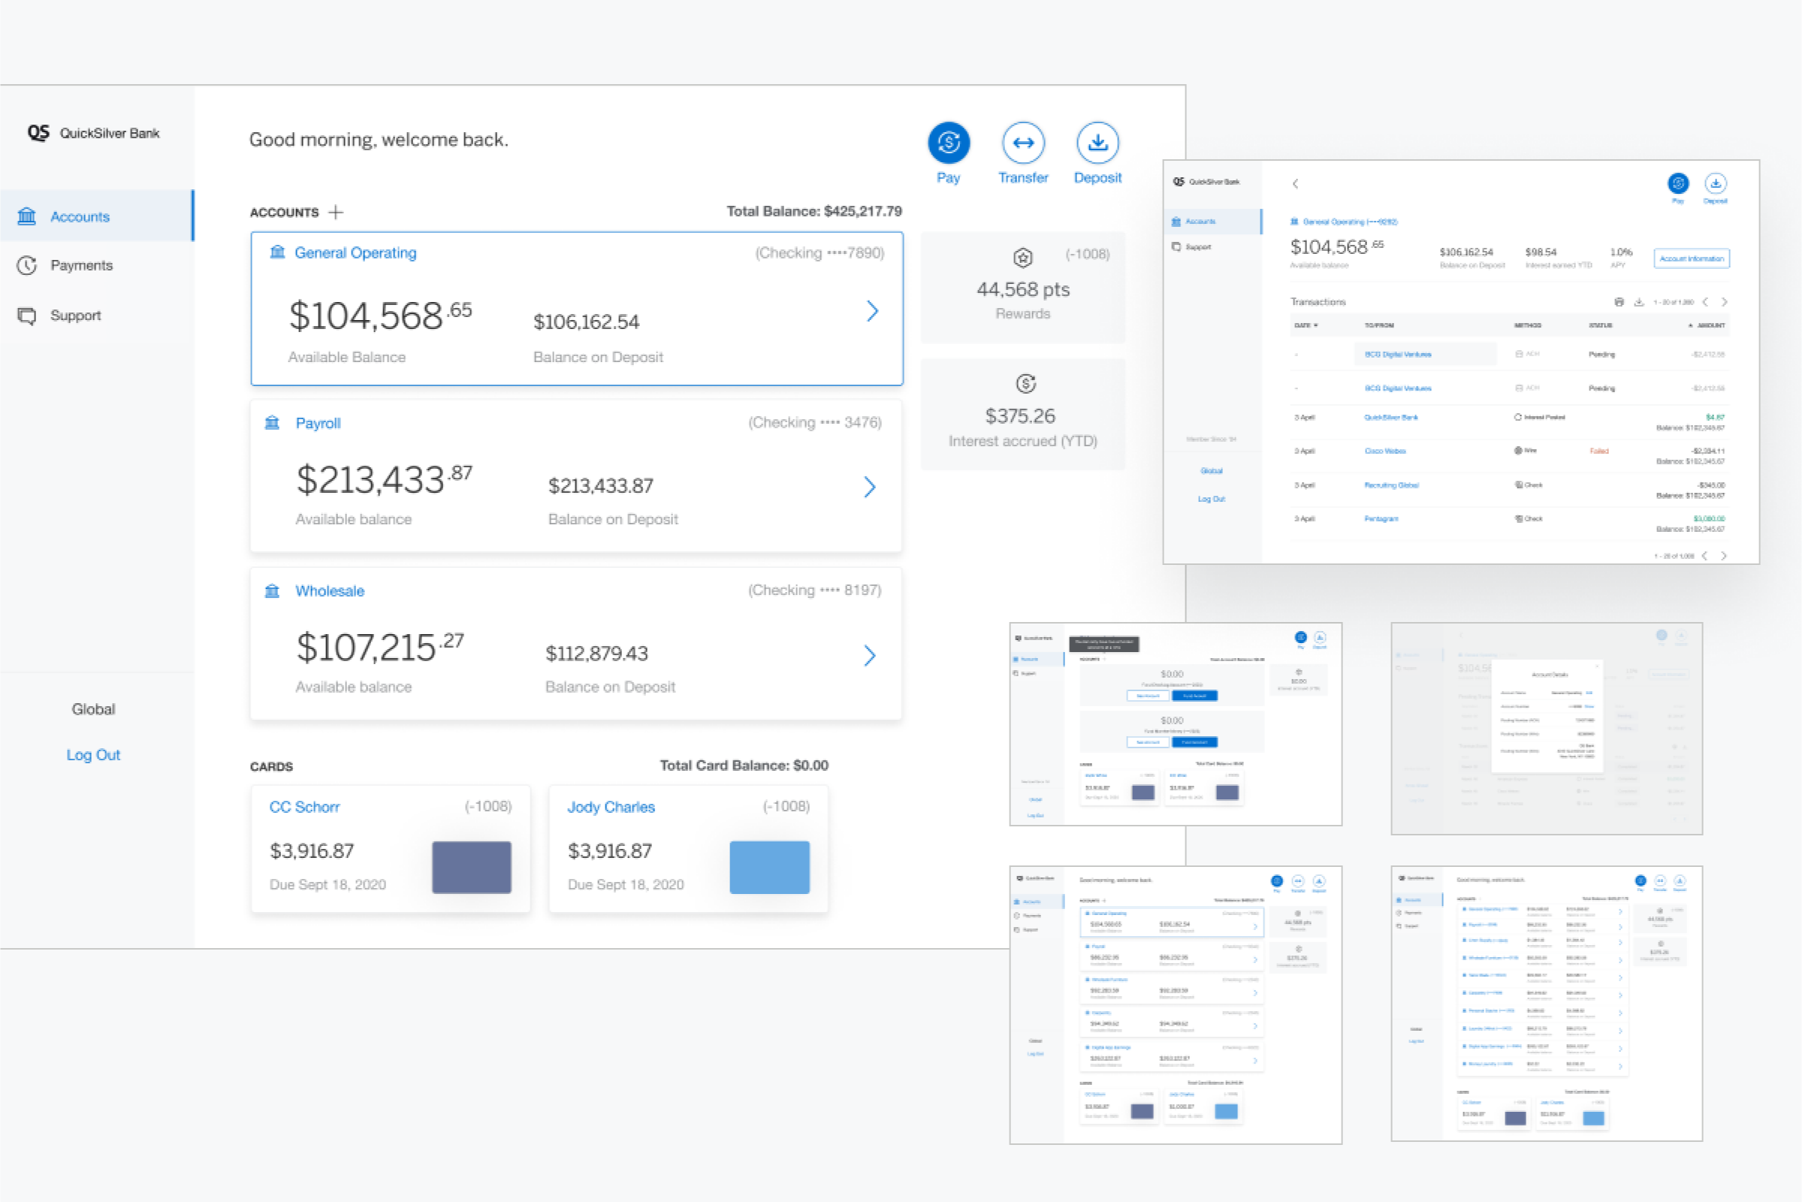Open the Support sidebar menu item

coord(75,315)
